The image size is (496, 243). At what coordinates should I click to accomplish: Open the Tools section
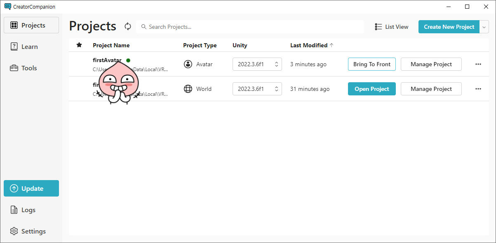[x=31, y=68]
